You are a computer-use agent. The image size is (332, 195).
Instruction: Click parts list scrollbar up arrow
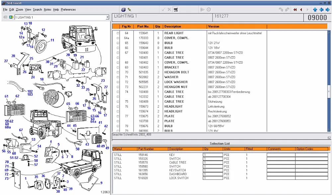coord(329,32)
